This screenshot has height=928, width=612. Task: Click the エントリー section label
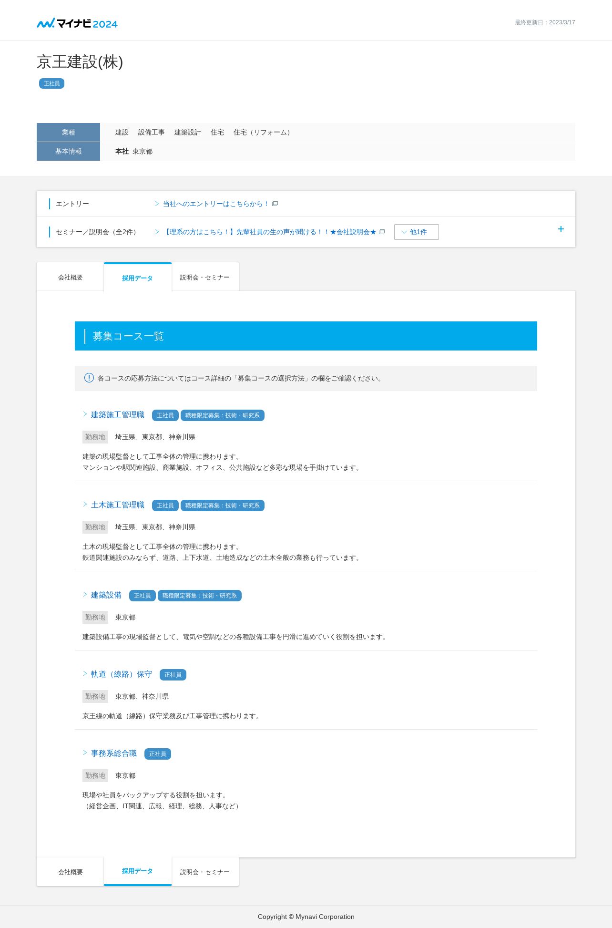(x=72, y=204)
